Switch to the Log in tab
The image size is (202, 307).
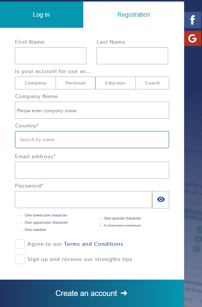(41, 15)
